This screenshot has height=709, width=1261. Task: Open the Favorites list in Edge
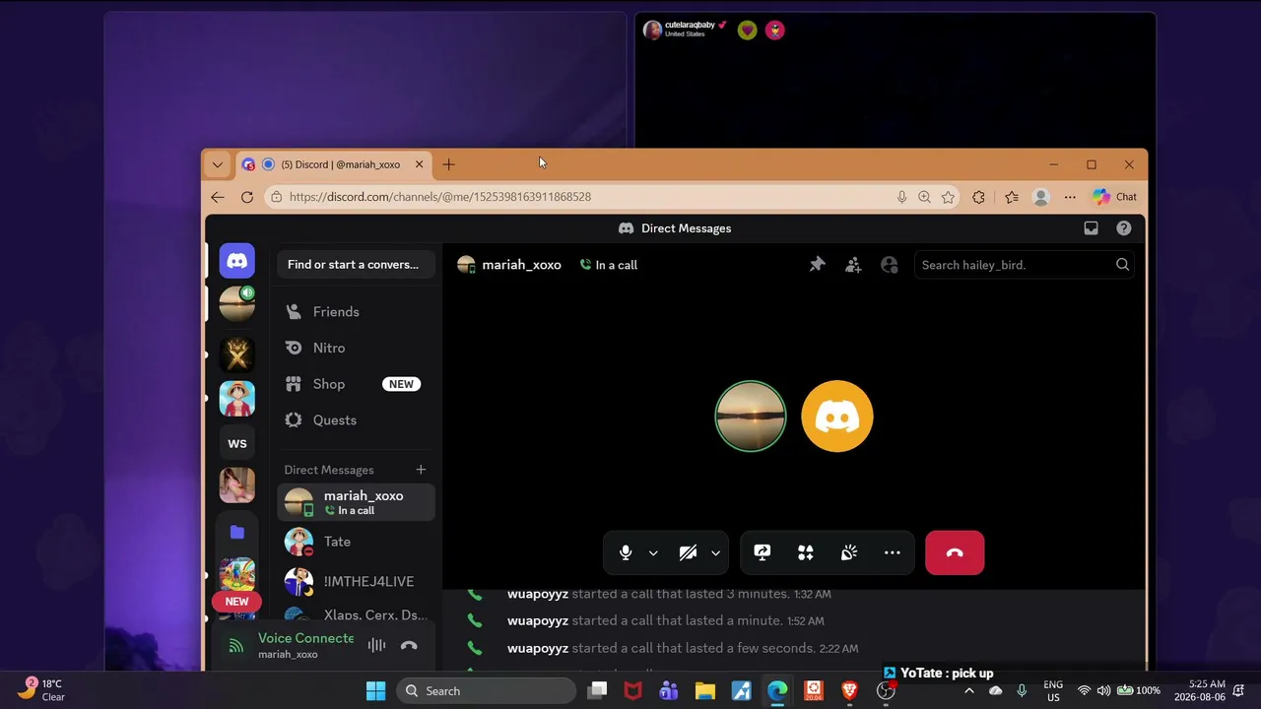(1012, 197)
